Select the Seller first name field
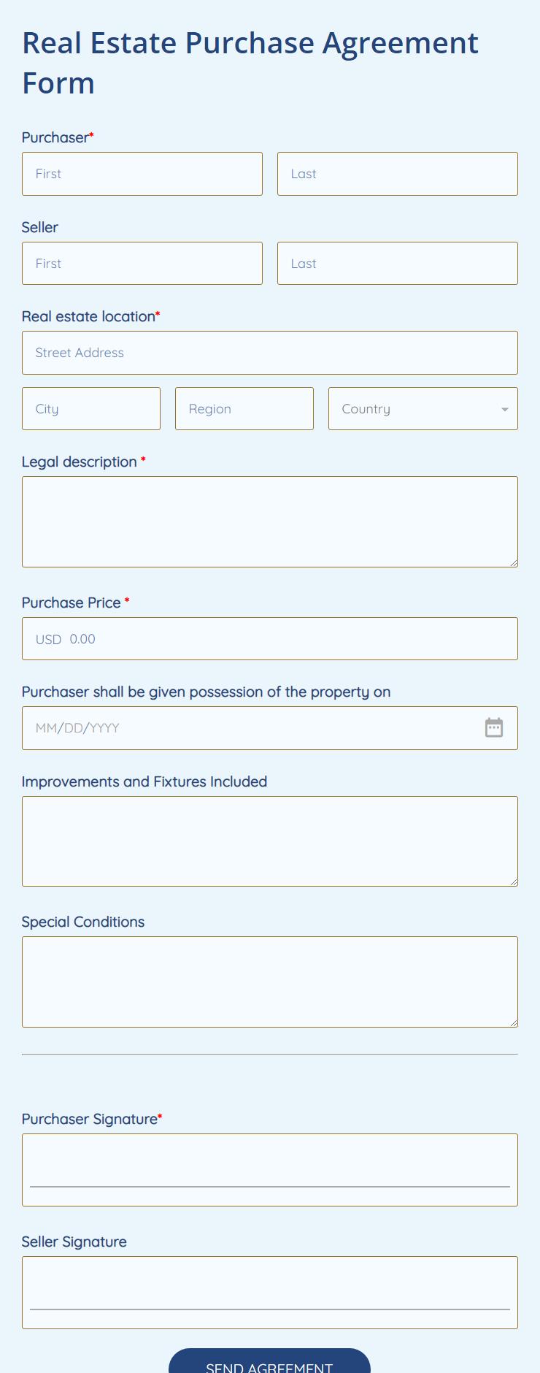This screenshot has height=1373, width=540. pyautogui.click(x=142, y=264)
